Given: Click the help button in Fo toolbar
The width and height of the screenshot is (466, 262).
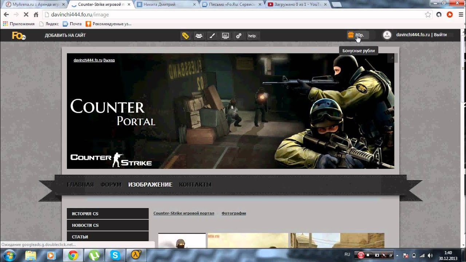Looking at the screenshot, I should tap(252, 36).
